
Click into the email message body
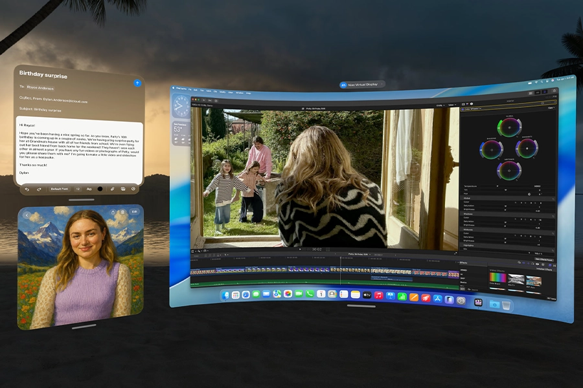pos(78,149)
